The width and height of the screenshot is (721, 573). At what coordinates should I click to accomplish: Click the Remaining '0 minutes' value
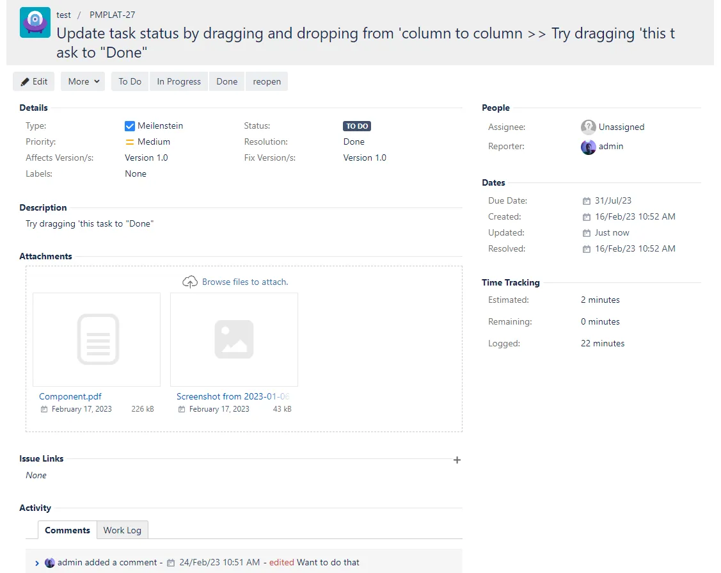pos(600,321)
